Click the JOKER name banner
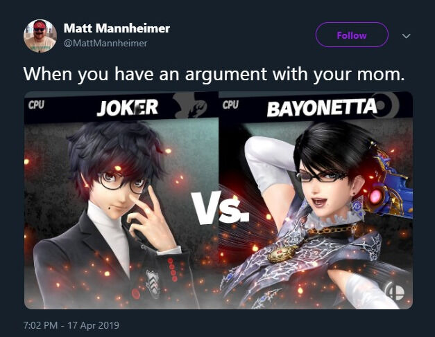 (x=128, y=108)
